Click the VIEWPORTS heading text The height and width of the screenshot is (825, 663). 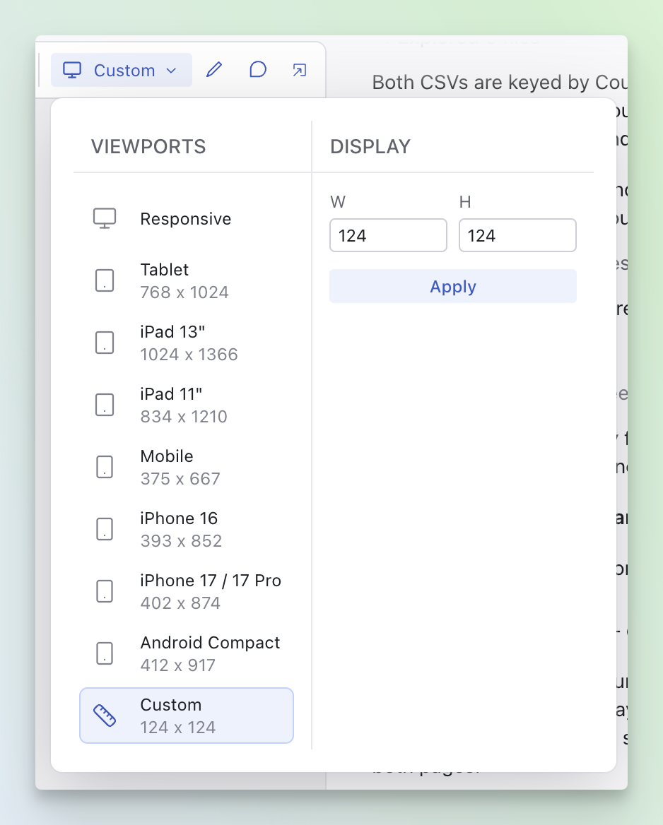(148, 147)
